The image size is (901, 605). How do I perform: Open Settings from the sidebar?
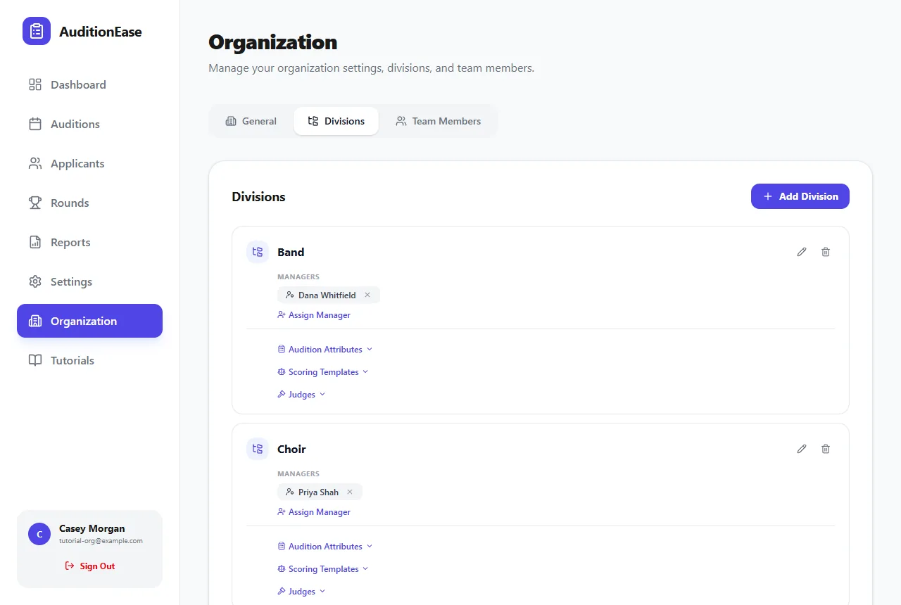tap(89, 281)
